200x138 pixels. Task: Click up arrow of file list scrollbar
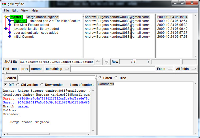195,84
